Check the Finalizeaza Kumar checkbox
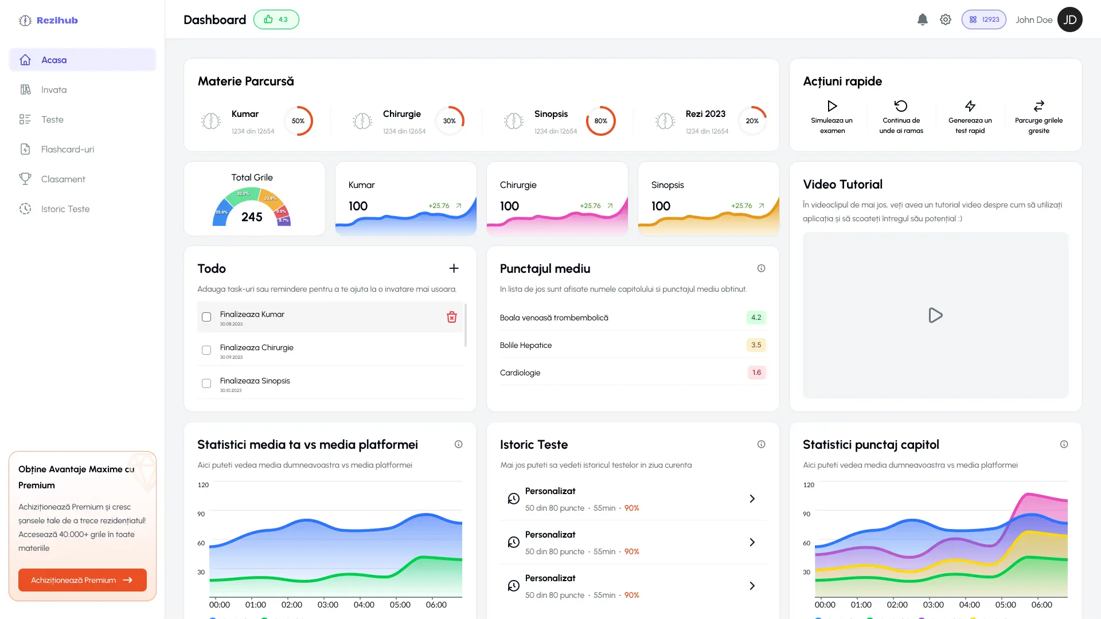 click(x=206, y=317)
